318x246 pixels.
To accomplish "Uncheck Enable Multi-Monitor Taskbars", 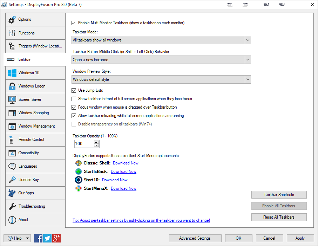I will tap(74, 23).
